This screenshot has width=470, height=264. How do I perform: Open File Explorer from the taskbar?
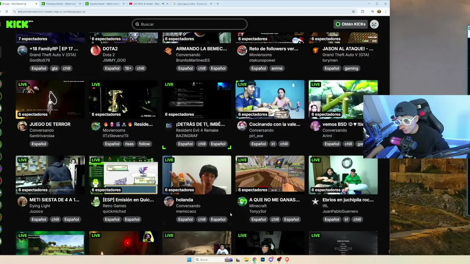pyautogui.click(x=246, y=260)
